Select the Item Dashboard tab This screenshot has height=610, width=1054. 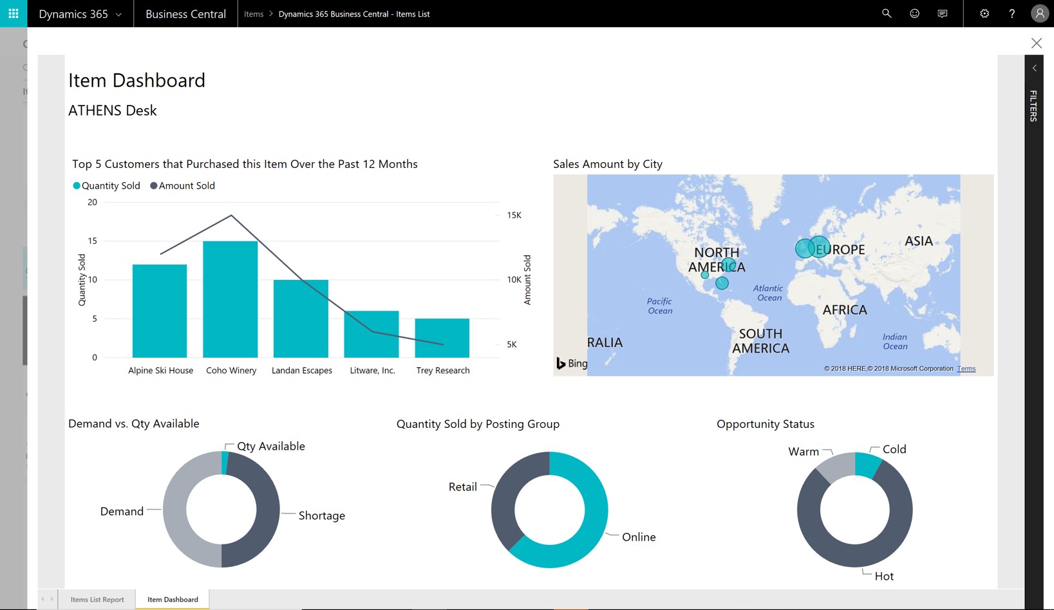pos(173,599)
